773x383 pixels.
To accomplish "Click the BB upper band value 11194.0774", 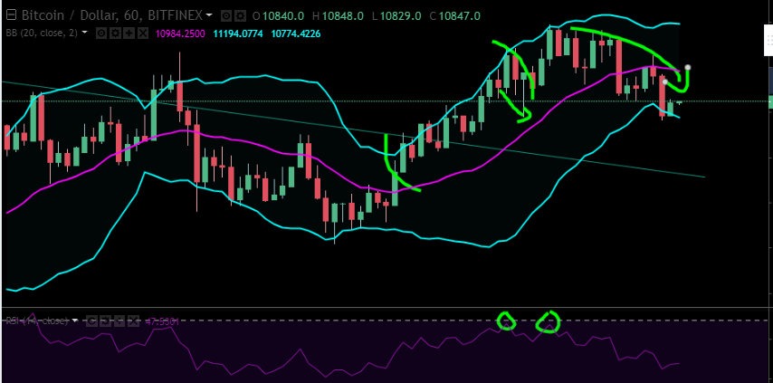I will pos(238,34).
